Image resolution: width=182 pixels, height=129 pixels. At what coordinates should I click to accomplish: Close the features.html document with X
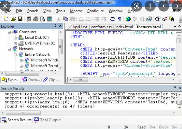point(179,26)
